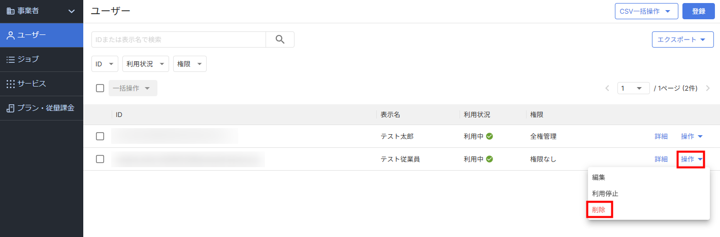Open プラン・従量課金 in the sidebar
Image resolution: width=720 pixels, height=237 pixels.
42,108
